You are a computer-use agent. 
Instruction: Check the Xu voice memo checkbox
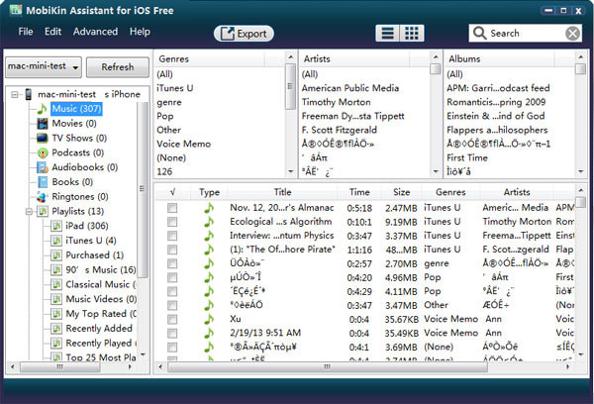coord(172,319)
